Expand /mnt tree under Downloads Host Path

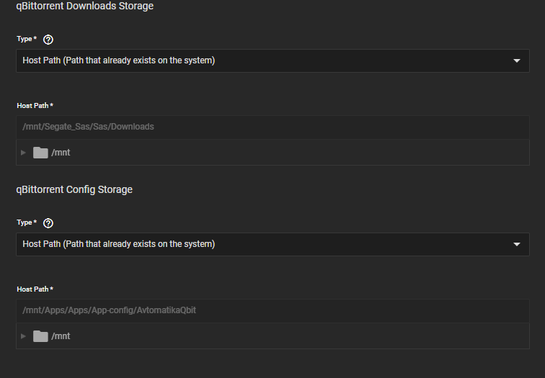23,153
